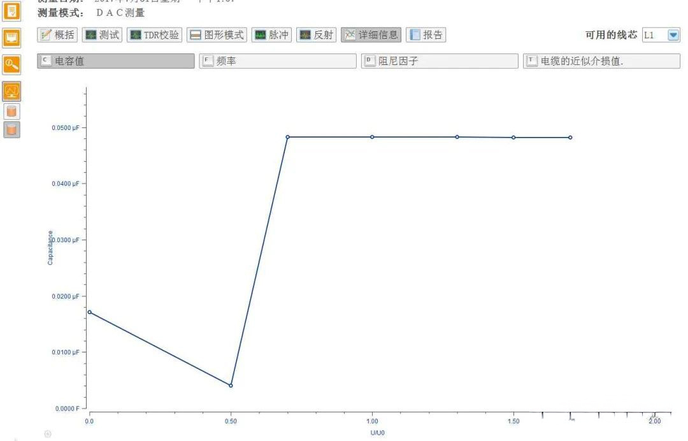This screenshot has width=688, height=441.
Task: Click the data point at U/U0 0.50
Action: point(231,386)
